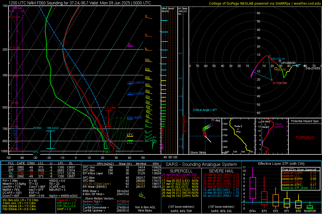
Task: Click the 'Bunkers Right = 317/29 kt' line
Action: pyautogui.click(x=106, y=201)
